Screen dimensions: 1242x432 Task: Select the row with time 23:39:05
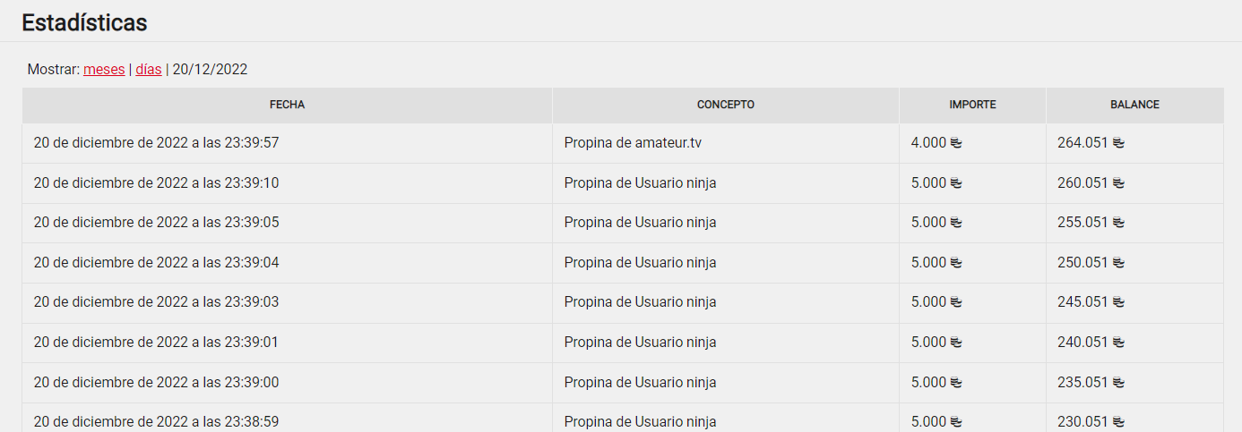(x=623, y=223)
